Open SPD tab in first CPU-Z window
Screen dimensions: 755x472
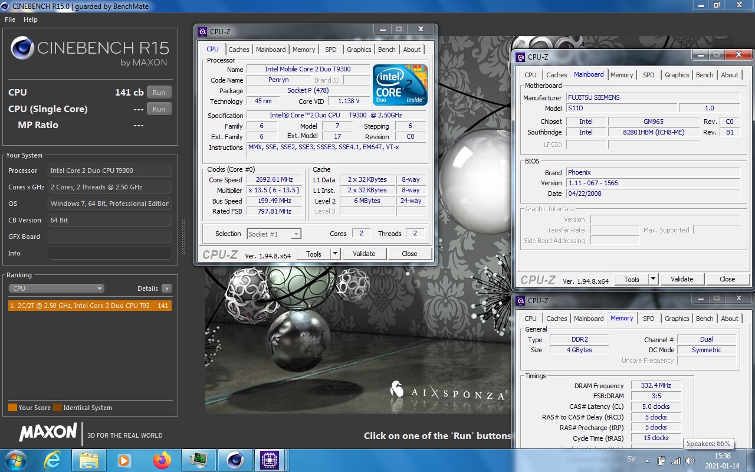pyautogui.click(x=331, y=50)
